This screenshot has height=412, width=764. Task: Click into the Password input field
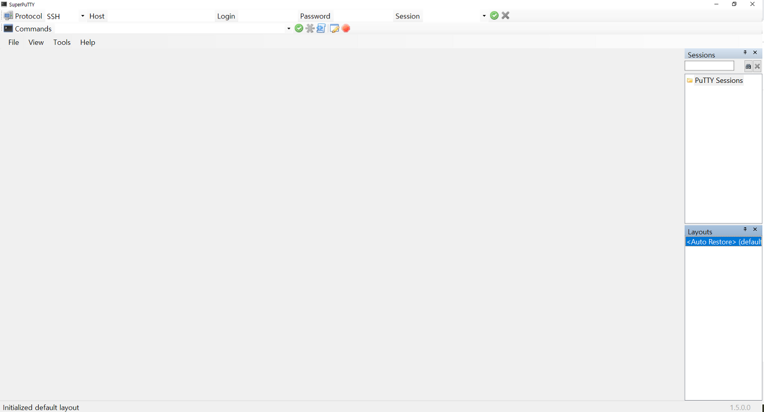(x=362, y=16)
